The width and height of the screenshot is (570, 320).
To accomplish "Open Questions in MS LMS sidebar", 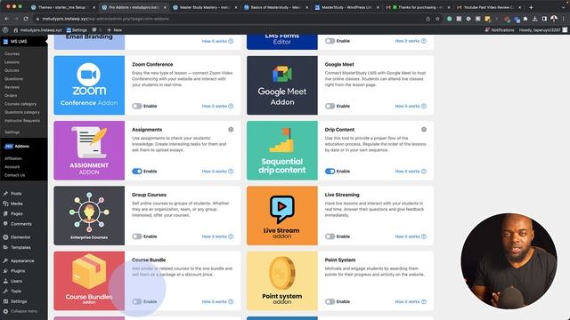I will point(14,79).
